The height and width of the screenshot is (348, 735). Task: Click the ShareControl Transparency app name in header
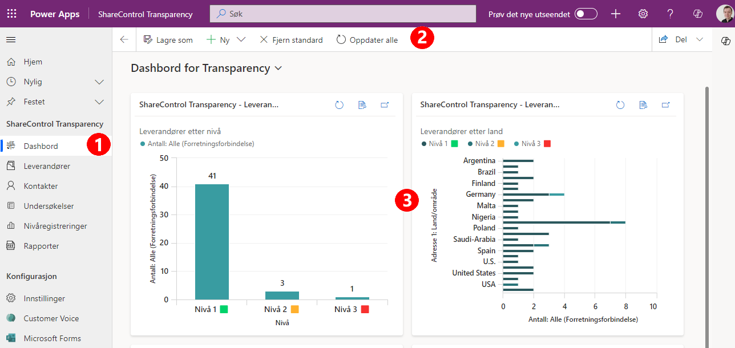(146, 14)
